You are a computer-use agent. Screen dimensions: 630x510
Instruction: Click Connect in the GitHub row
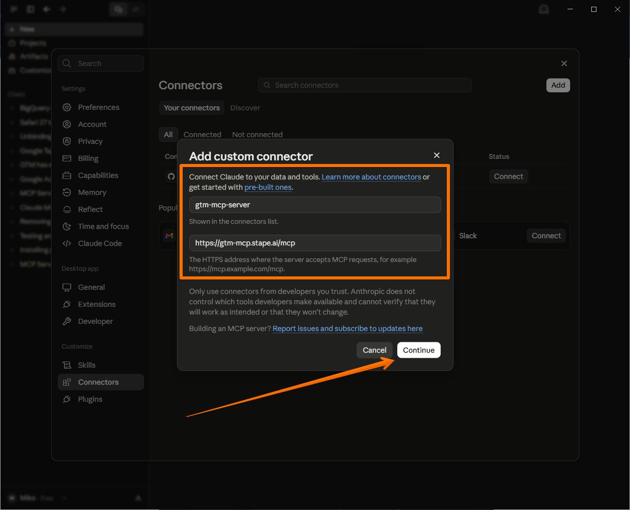pyautogui.click(x=508, y=176)
